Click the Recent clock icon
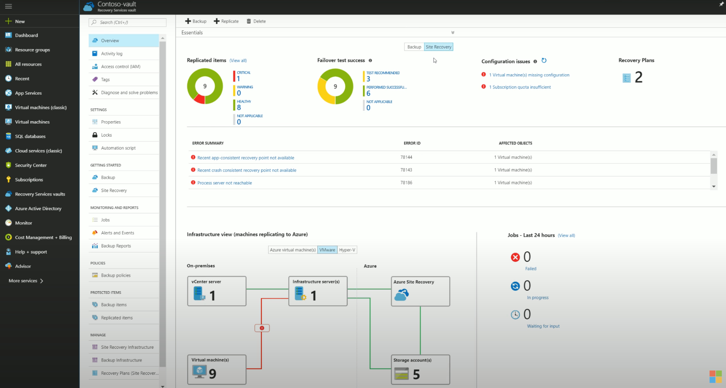The image size is (726, 388). point(8,78)
